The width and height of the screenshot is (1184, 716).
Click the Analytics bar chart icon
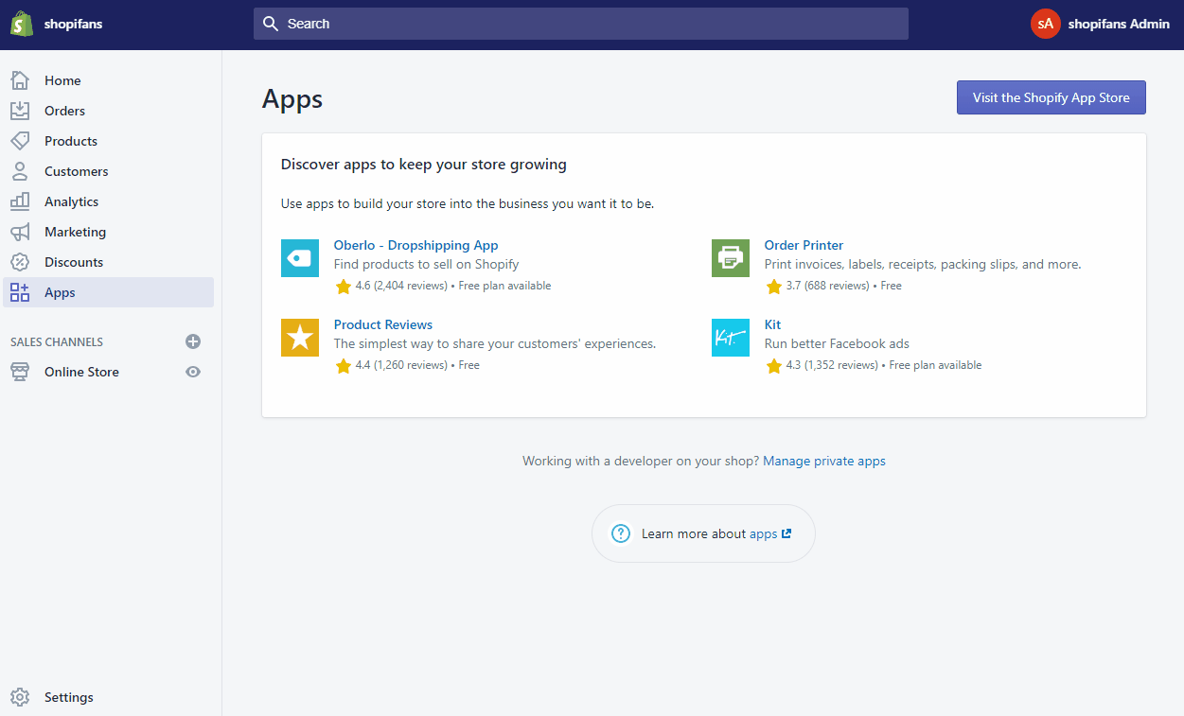click(20, 201)
